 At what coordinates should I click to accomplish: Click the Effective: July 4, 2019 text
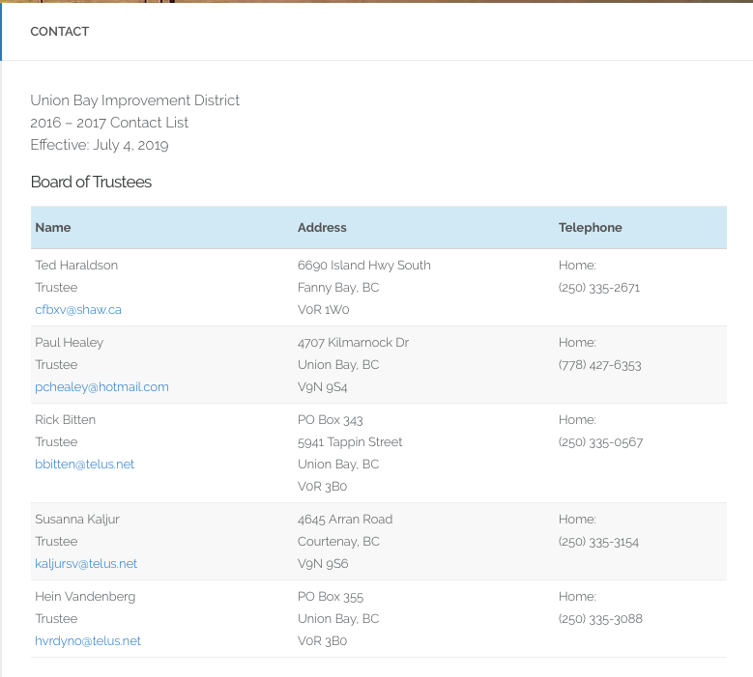click(x=100, y=146)
